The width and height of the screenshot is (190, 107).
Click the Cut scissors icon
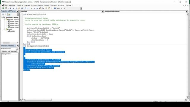(x=14, y=8)
